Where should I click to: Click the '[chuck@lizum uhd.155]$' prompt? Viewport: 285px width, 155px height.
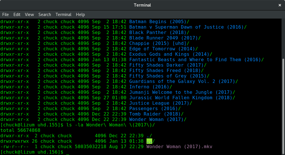point(32,125)
